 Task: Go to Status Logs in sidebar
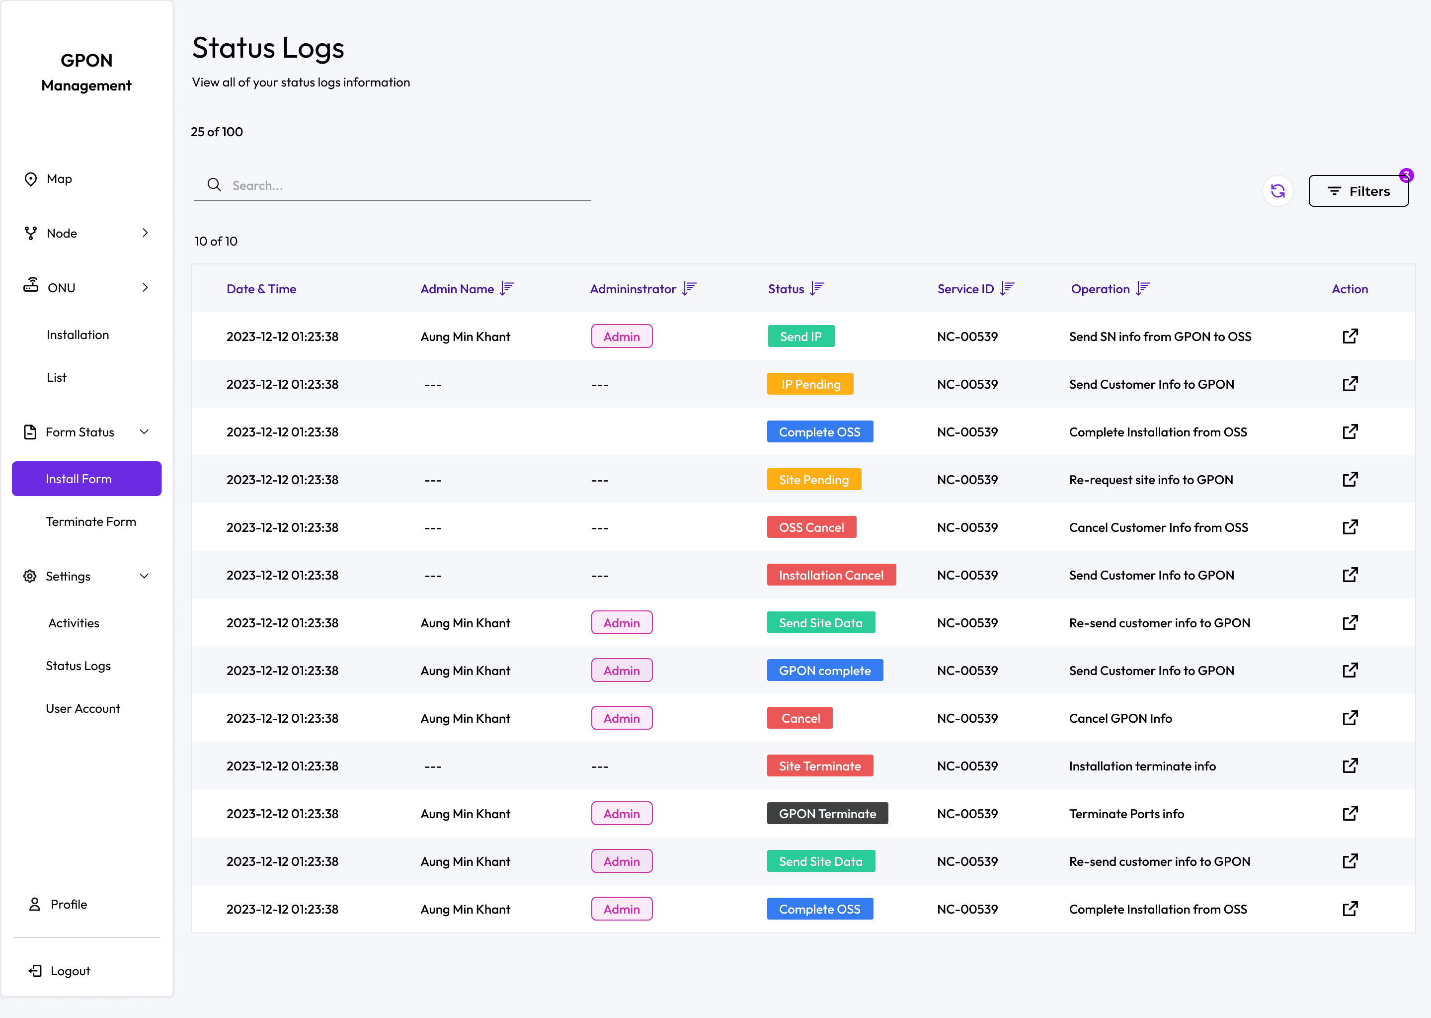click(x=79, y=666)
